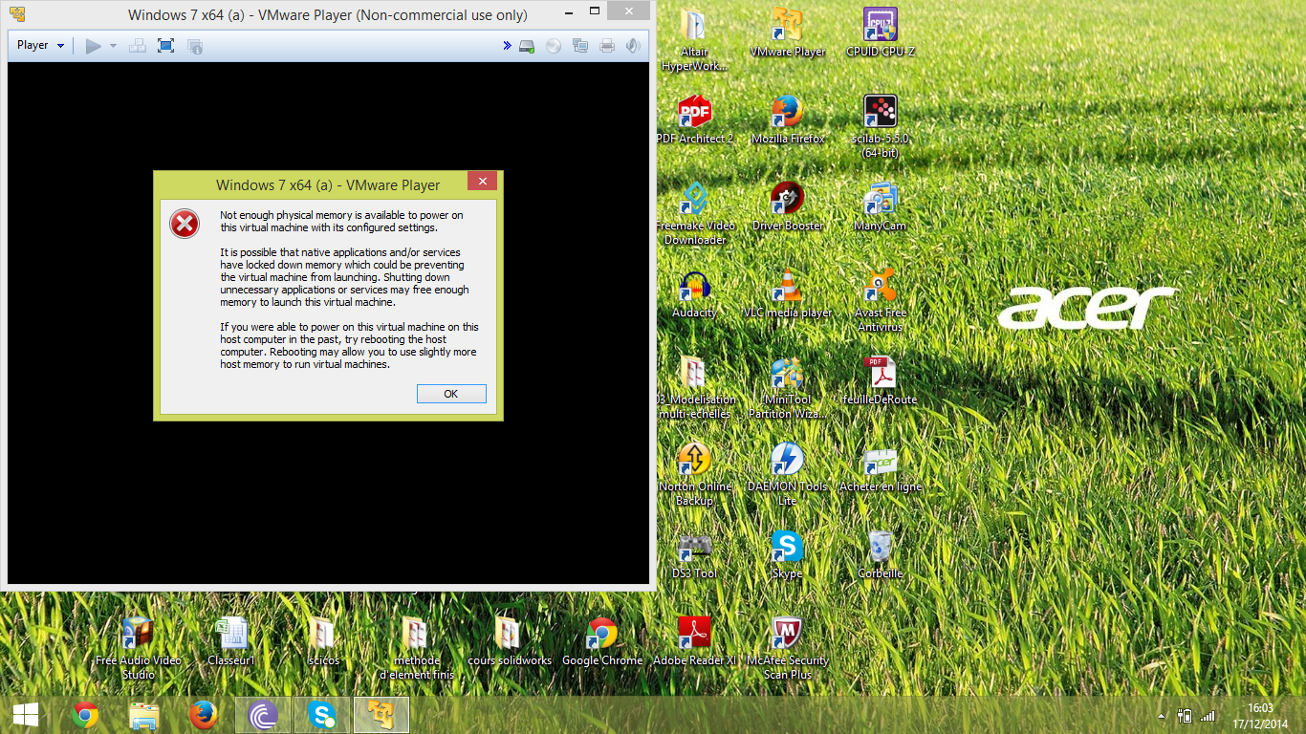
Task: Click Firefox icon in the taskbar
Action: (203, 715)
